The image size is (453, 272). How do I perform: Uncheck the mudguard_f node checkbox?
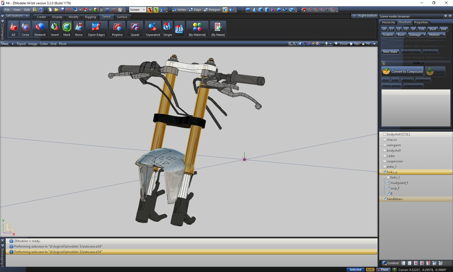point(388,183)
